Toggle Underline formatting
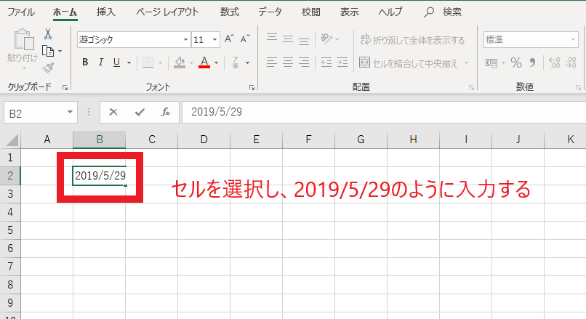Viewport: 586px width, 319px height. (x=116, y=62)
